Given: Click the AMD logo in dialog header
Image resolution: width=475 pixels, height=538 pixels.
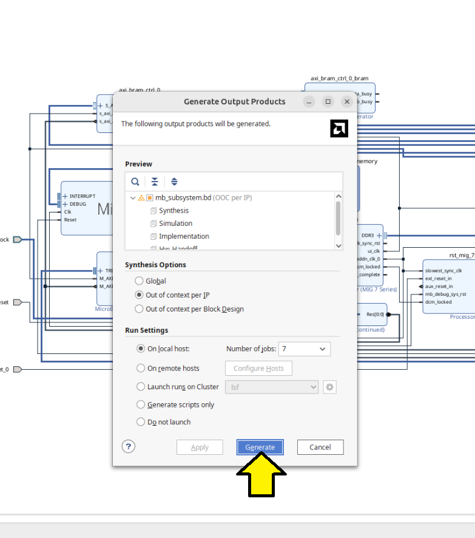Looking at the screenshot, I should click(339, 128).
